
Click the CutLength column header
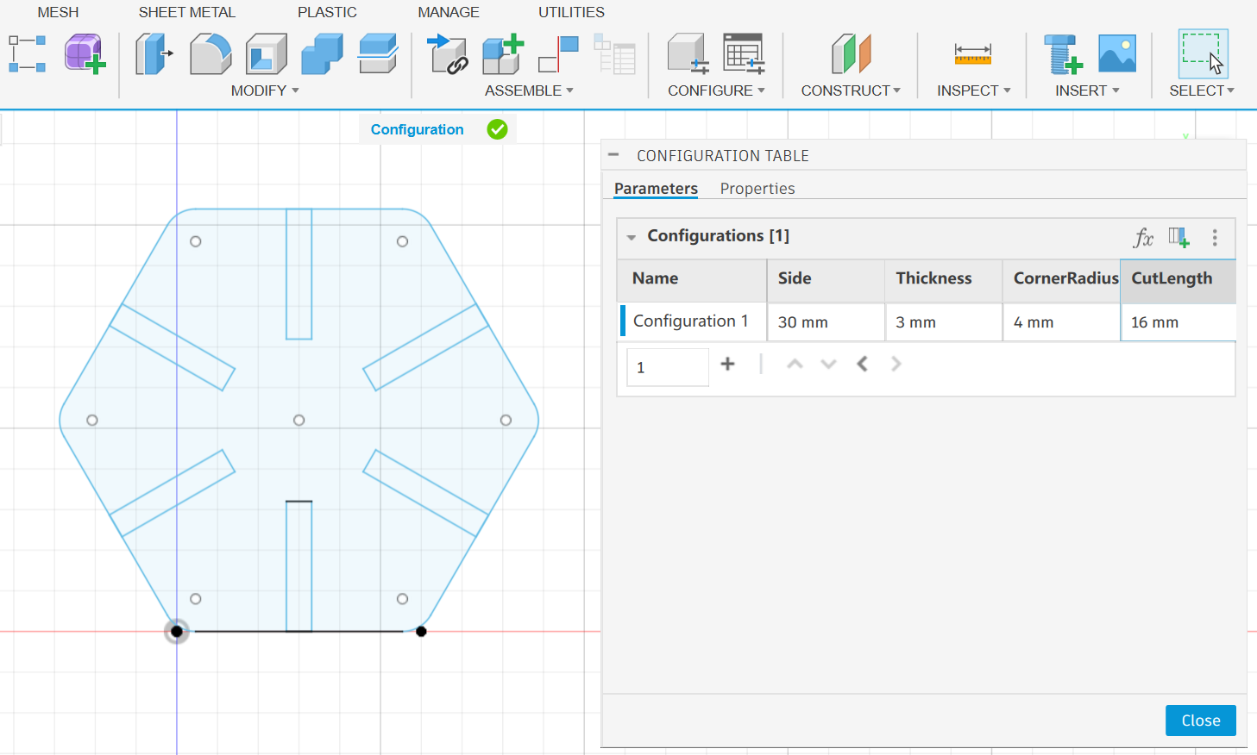tap(1178, 280)
